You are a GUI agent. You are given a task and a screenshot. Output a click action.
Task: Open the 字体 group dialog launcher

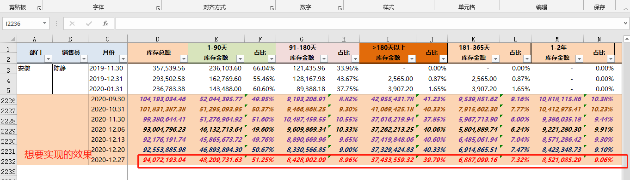(x=158, y=8)
